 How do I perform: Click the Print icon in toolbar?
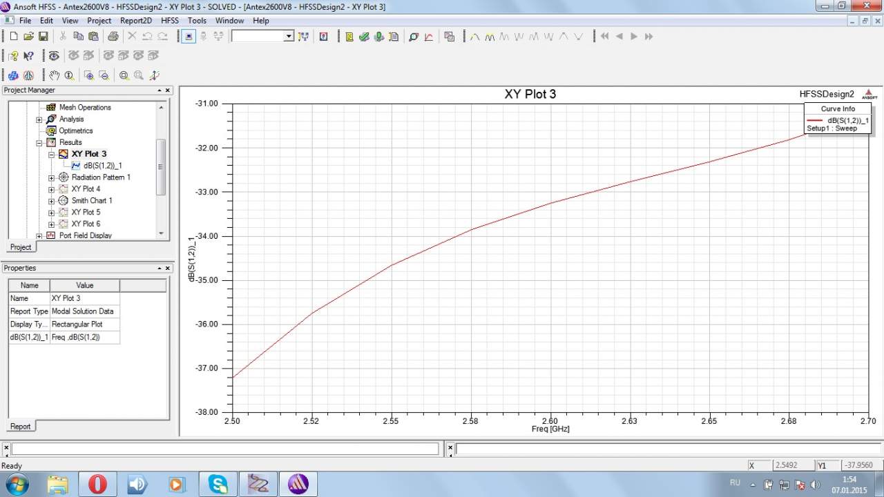click(113, 37)
